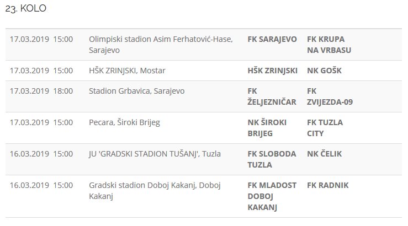Image resolution: width=408 pixels, height=226 pixels.
Task: Open the FK KRUPA NA VRBASU team link
Action: [329, 45]
